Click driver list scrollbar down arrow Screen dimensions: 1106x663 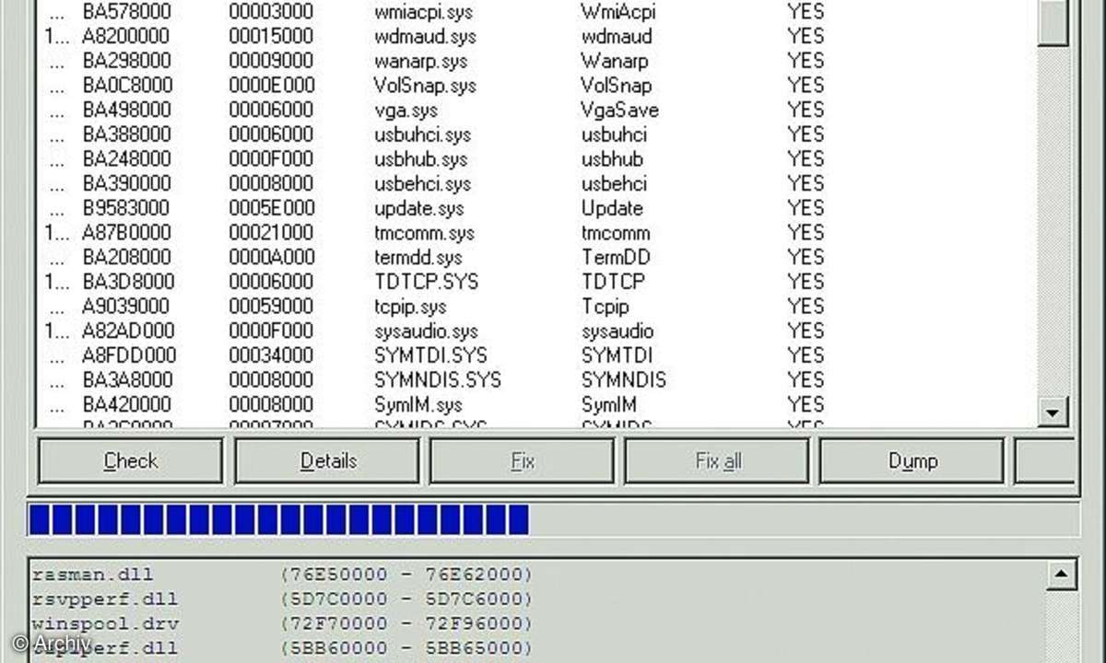click(x=1053, y=411)
